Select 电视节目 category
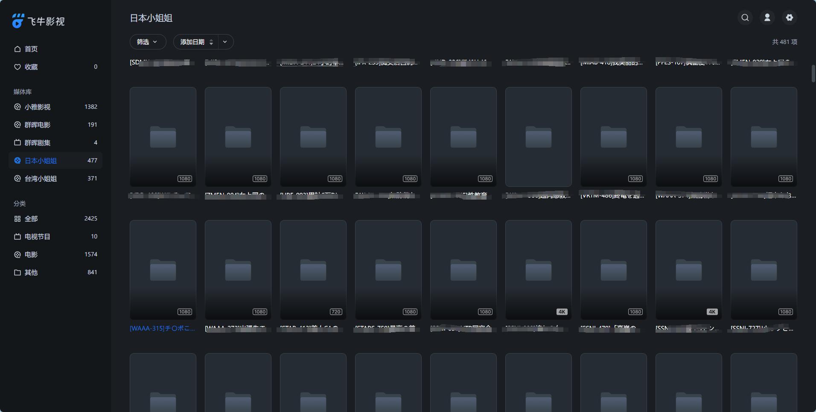The height and width of the screenshot is (412, 816). pos(55,237)
